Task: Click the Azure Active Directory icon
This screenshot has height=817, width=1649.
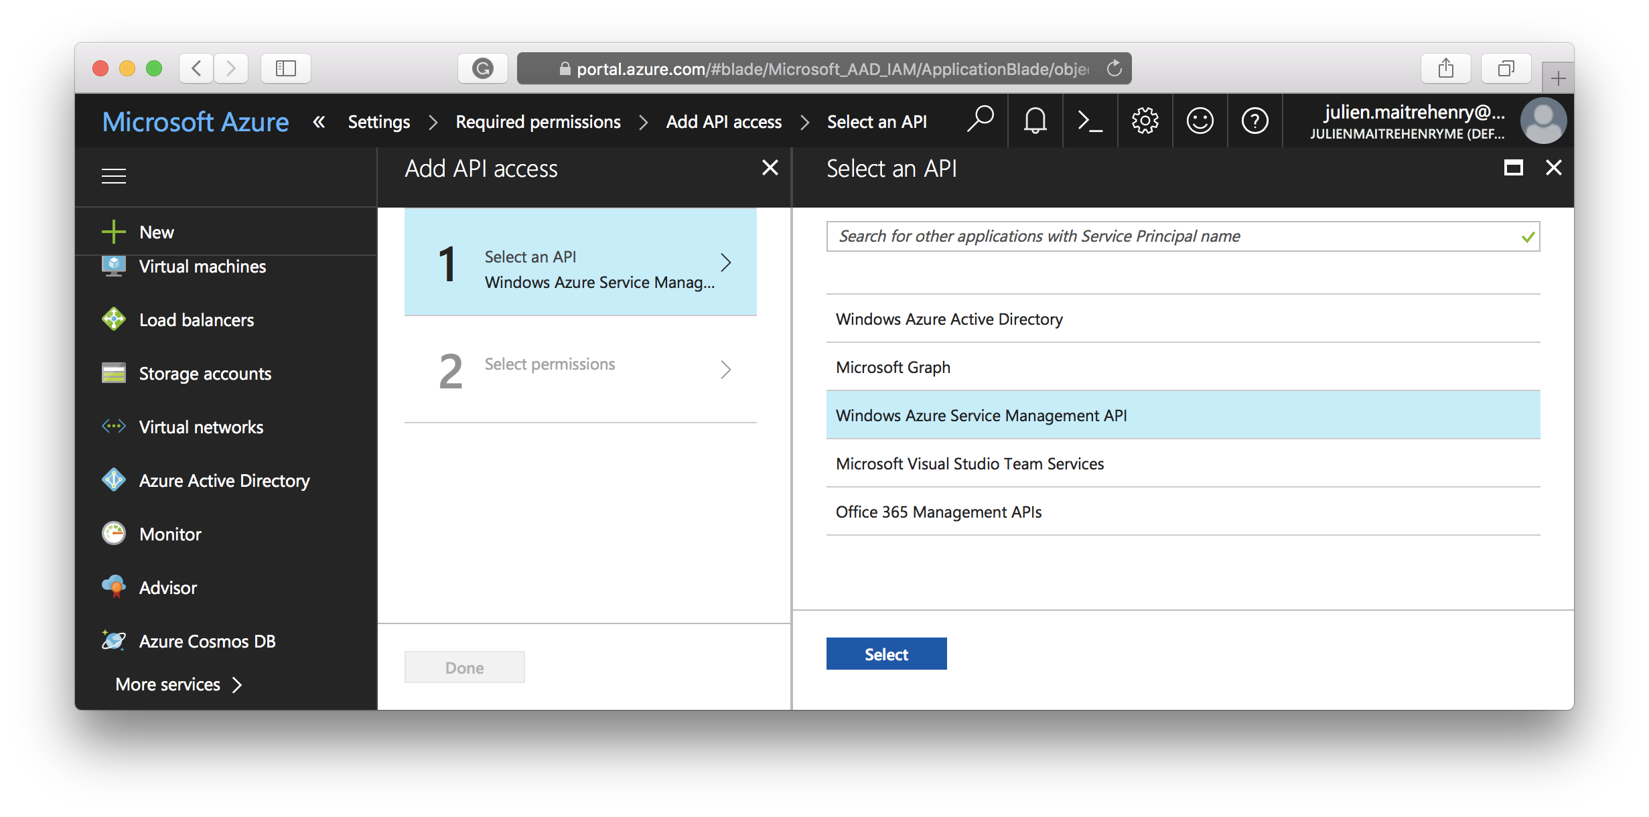Action: coord(114,479)
